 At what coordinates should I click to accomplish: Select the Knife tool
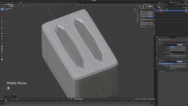pyautogui.click(x=2, y=44)
